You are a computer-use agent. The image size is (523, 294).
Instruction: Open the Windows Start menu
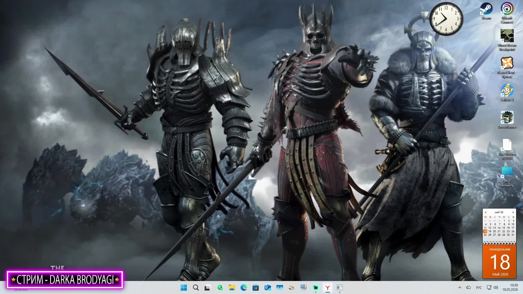coord(184,287)
